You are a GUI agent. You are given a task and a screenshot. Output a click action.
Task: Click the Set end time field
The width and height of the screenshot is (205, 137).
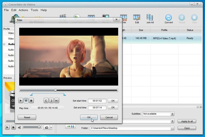coord(97,107)
